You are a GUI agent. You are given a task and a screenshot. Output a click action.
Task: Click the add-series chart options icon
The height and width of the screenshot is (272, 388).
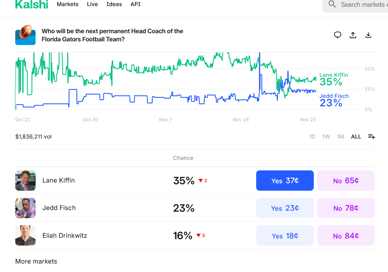point(371,137)
